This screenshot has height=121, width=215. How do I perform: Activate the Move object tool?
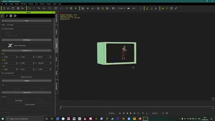[44, 8]
